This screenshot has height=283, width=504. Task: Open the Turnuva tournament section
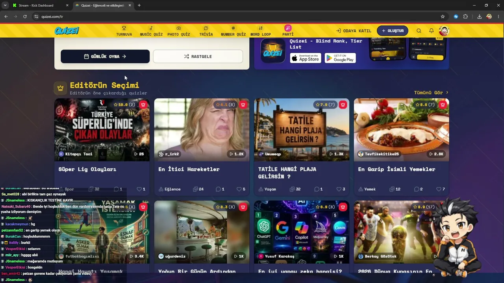[x=124, y=31]
